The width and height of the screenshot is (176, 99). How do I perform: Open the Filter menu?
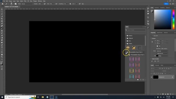25,1
